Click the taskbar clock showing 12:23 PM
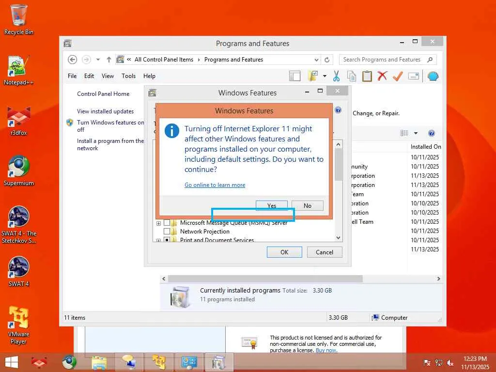This screenshot has width=496, height=372. click(x=475, y=362)
